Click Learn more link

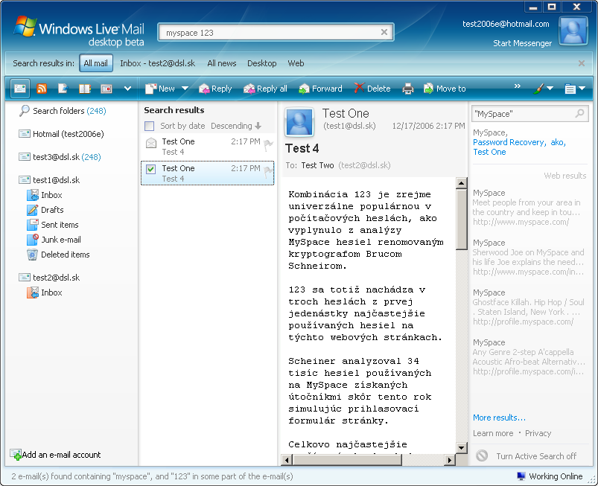point(493,433)
